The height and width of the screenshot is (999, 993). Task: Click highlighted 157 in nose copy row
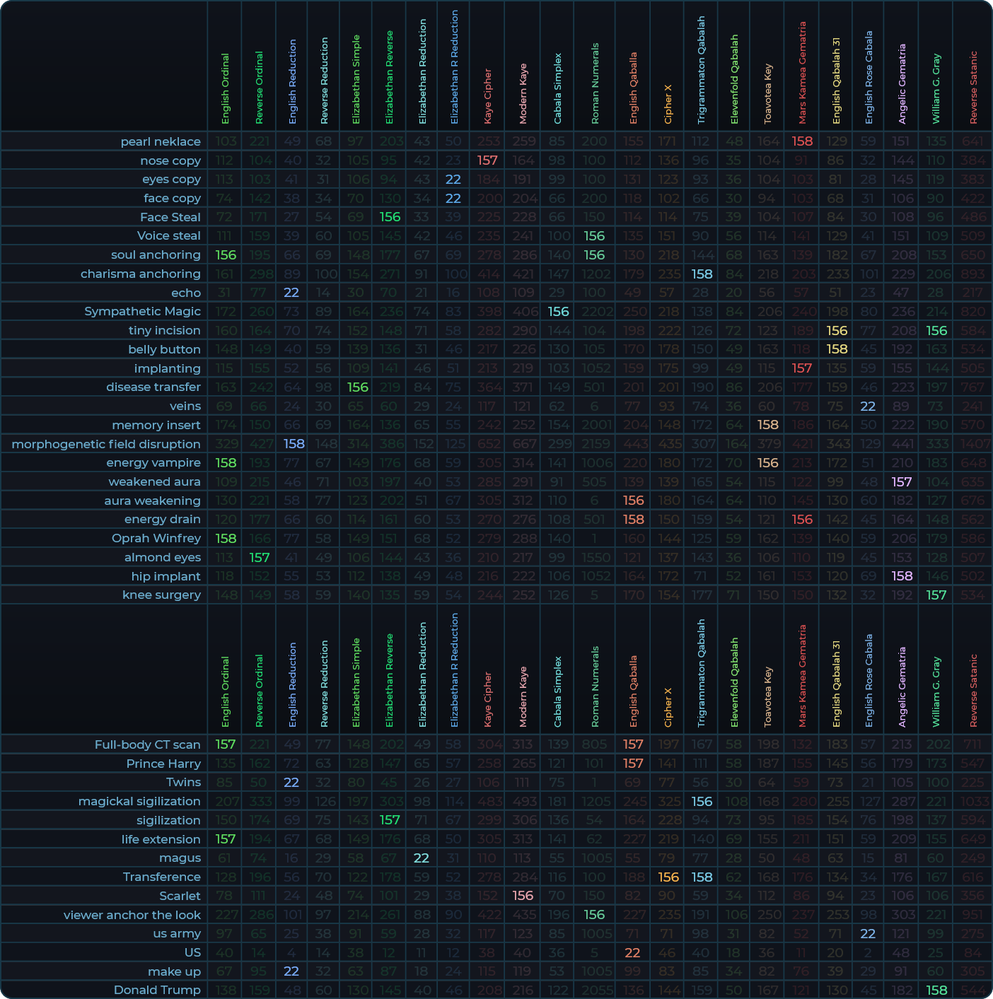[487, 160]
